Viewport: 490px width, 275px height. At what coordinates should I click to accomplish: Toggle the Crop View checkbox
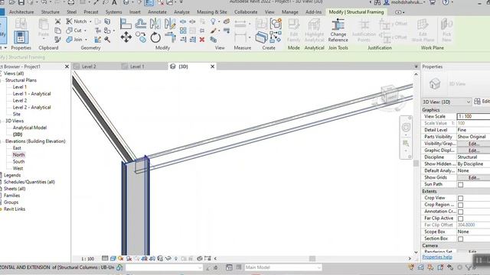click(460, 199)
